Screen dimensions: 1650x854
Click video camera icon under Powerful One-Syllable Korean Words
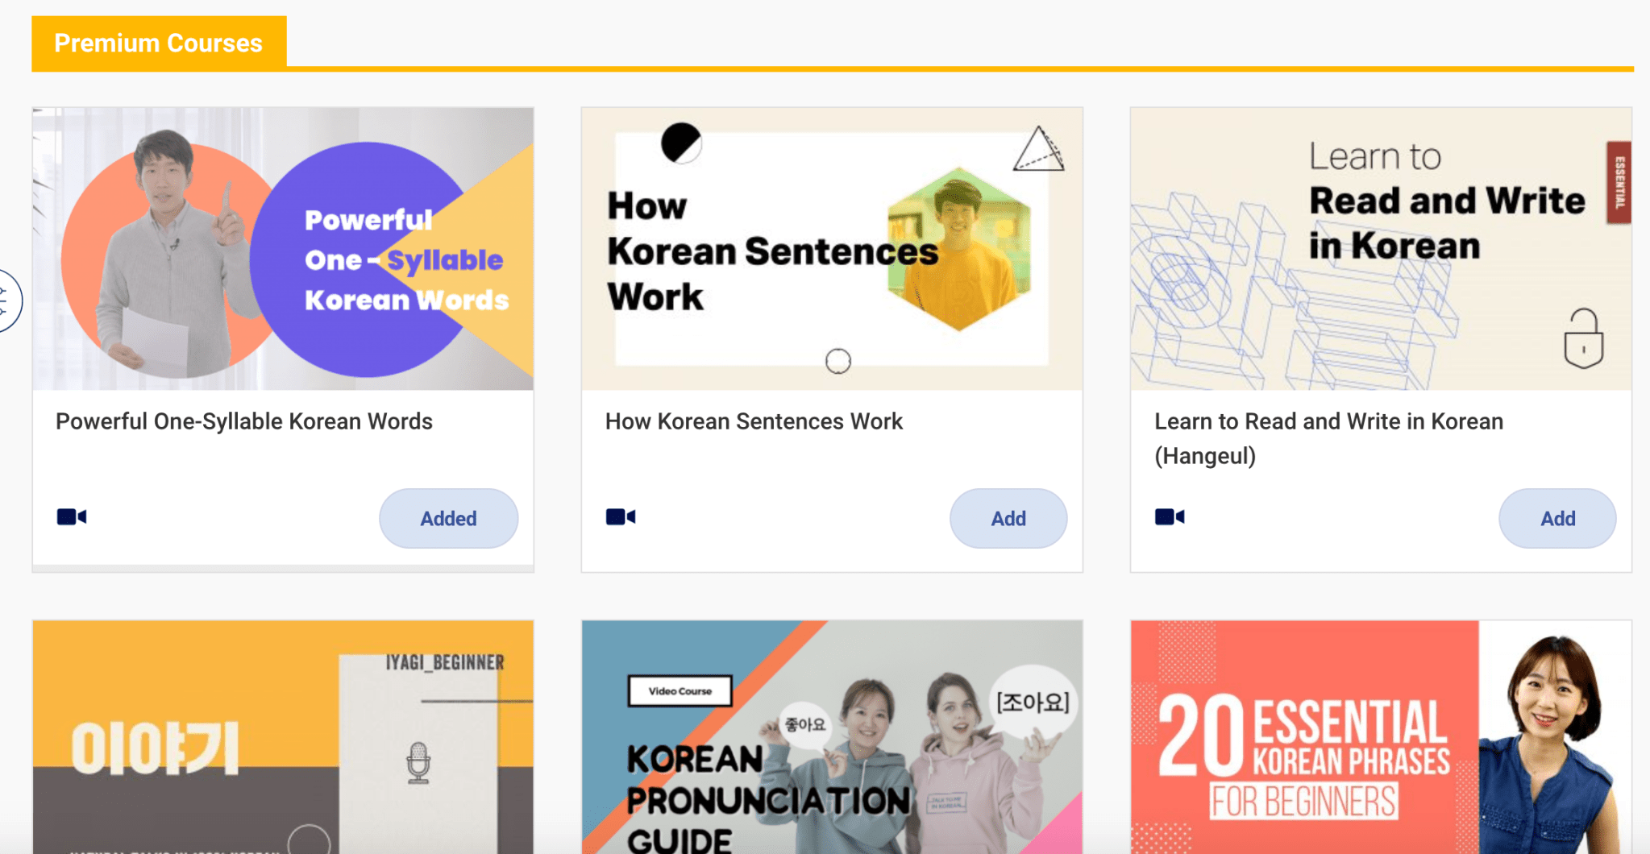[x=72, y=516]
